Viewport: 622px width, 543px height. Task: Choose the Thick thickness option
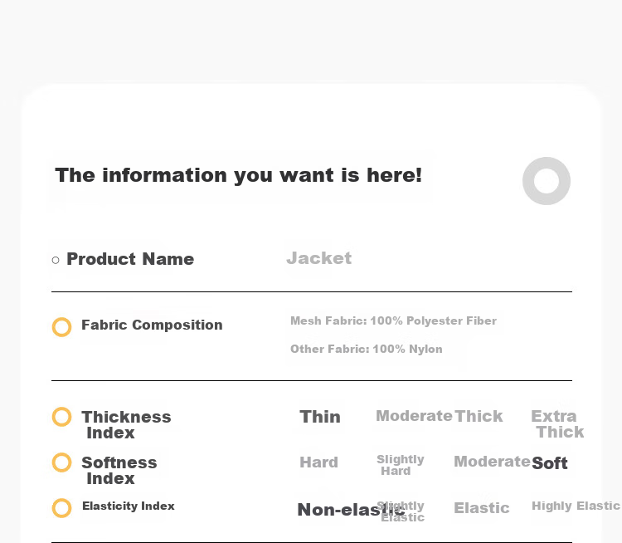pyautogui.click(x=479, y=416)
